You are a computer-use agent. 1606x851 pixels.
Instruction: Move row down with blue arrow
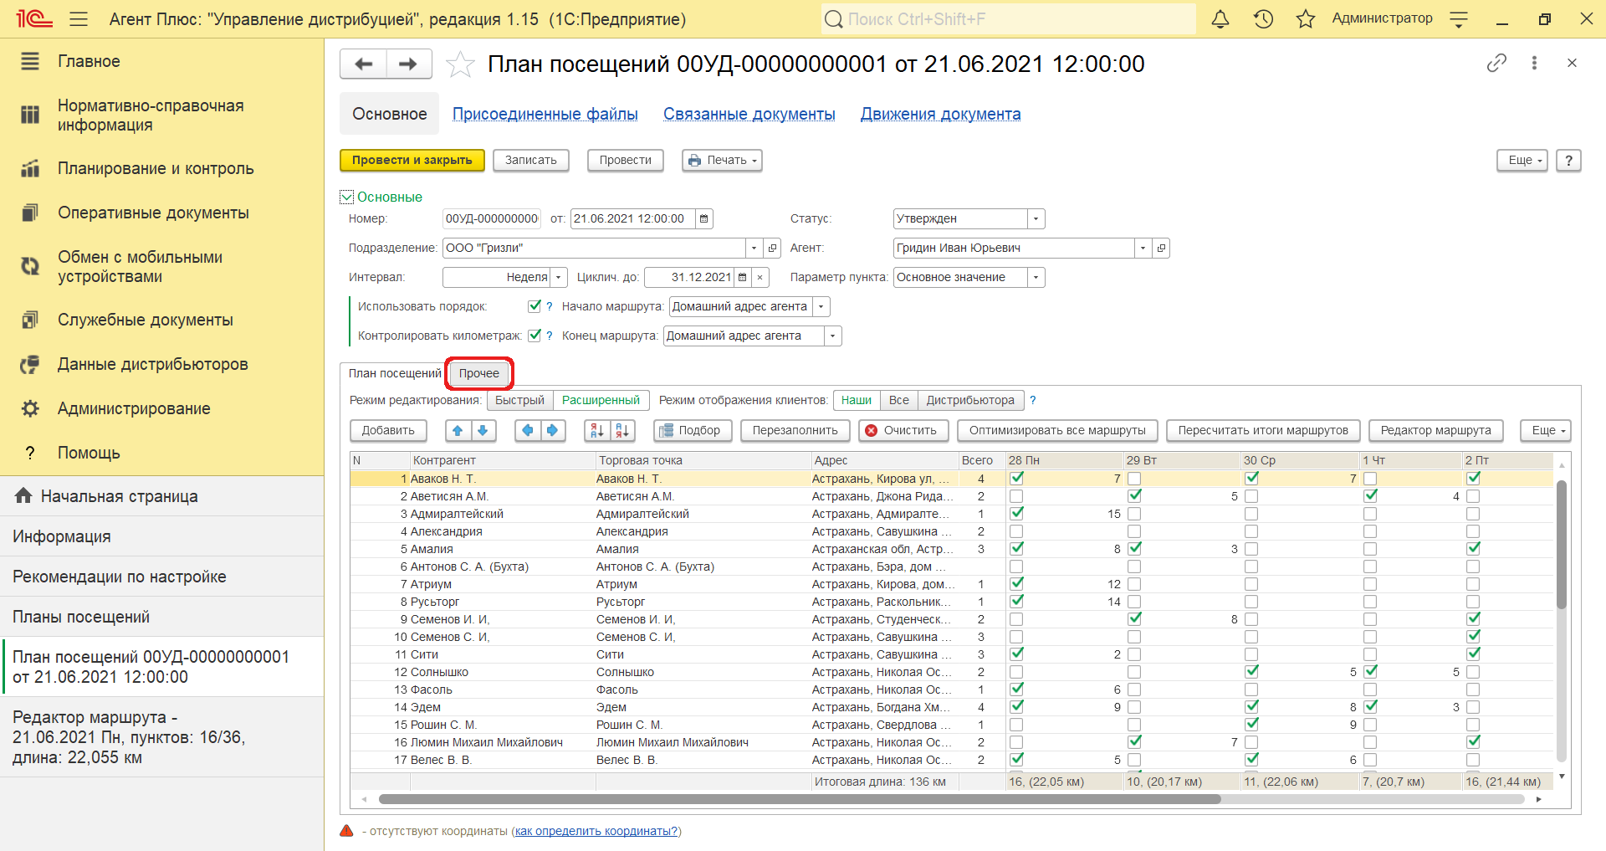click(x=483, y=430)
